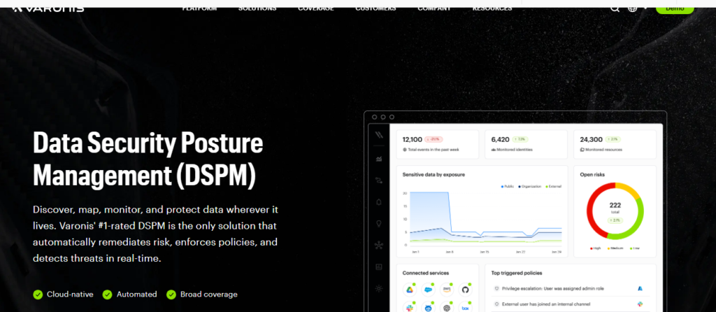Click the yellow segment of the Open risks donut

click(x=629, y=188)
